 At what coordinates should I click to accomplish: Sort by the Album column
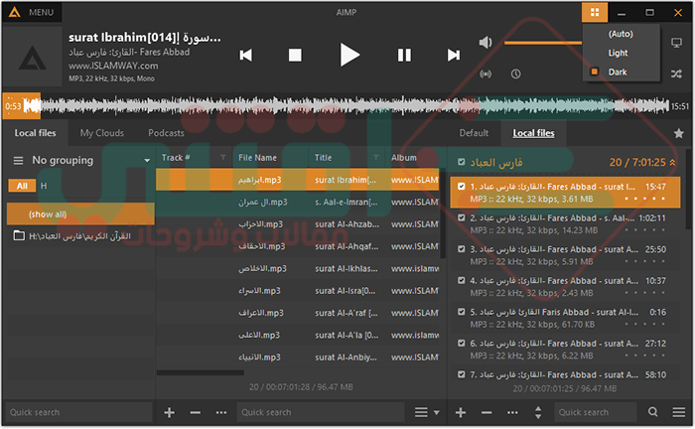click(x=404, y=158)
